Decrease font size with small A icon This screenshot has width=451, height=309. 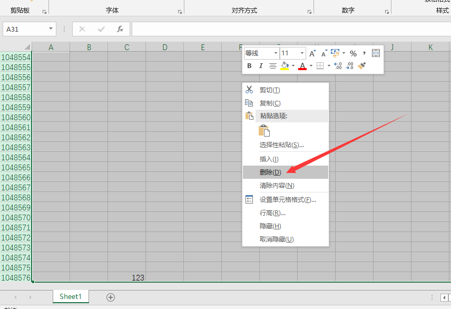coord(324,53)
